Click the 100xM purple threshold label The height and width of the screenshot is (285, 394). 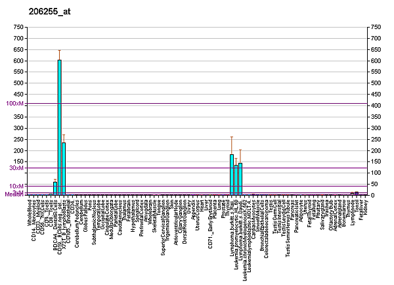14,104
